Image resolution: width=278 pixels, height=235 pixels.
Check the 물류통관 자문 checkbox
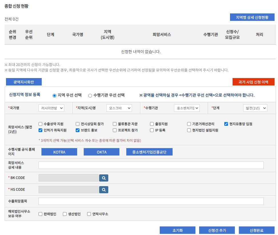(114, 124)
